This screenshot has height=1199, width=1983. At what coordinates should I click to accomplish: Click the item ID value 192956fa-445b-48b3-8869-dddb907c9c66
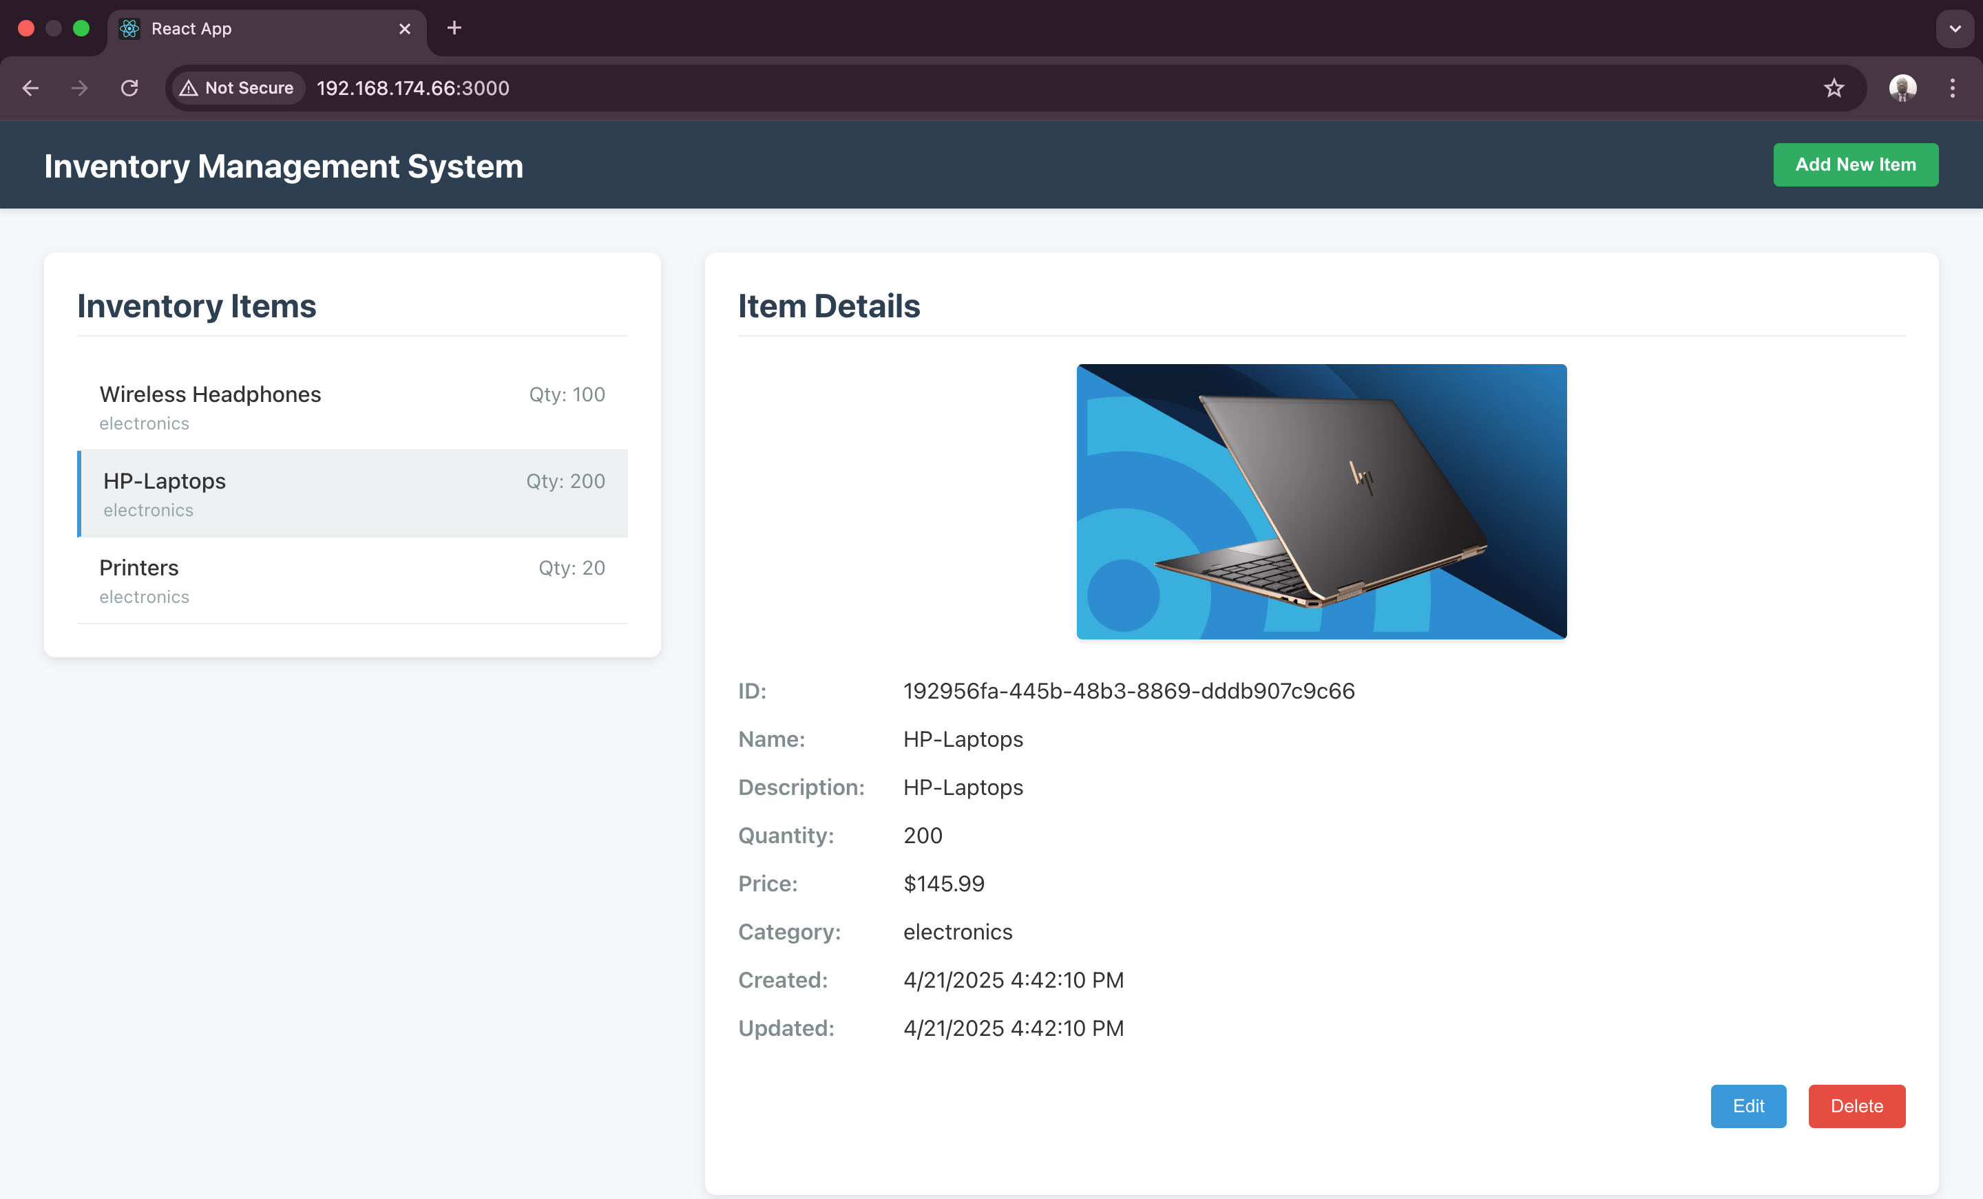[x=1129, y=690]
